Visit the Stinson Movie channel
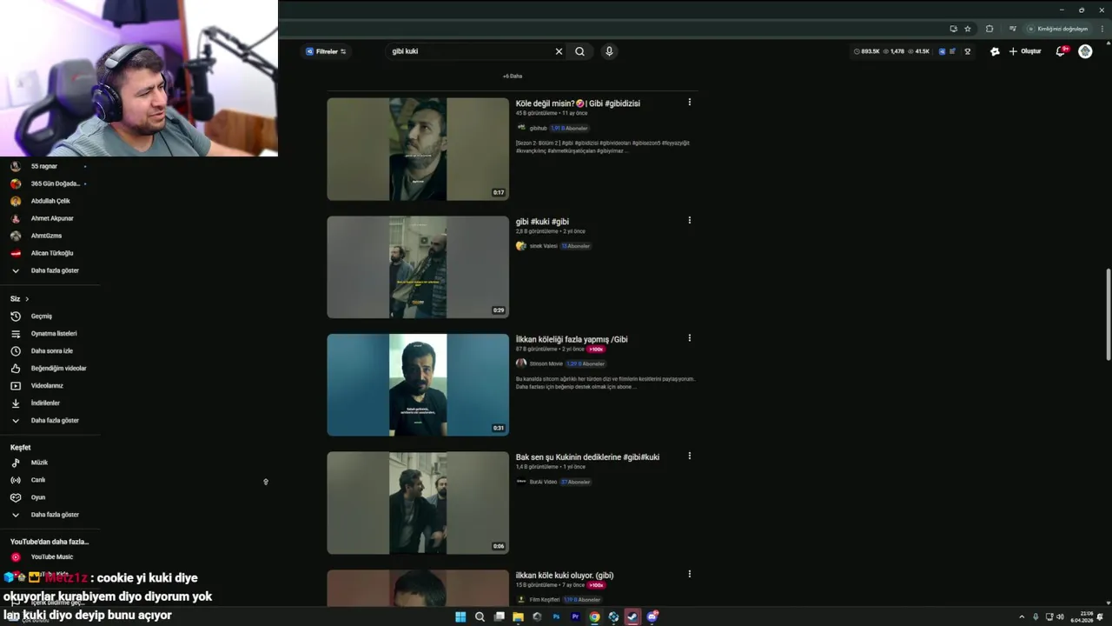This screenshot has height=626, width=1112. (546, 363)
